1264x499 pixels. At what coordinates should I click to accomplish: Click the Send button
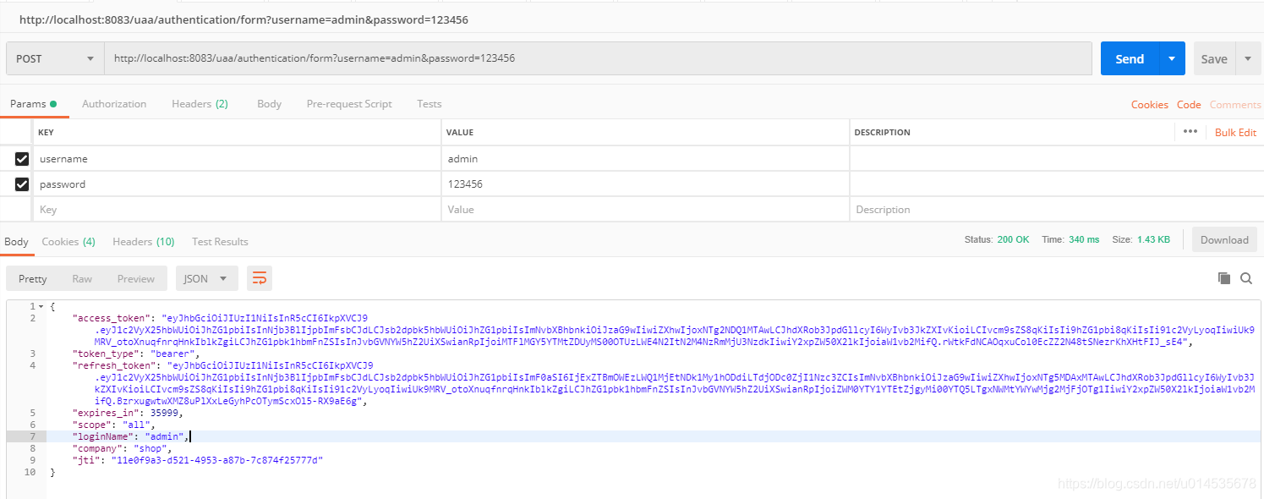tap(1129, 58)
